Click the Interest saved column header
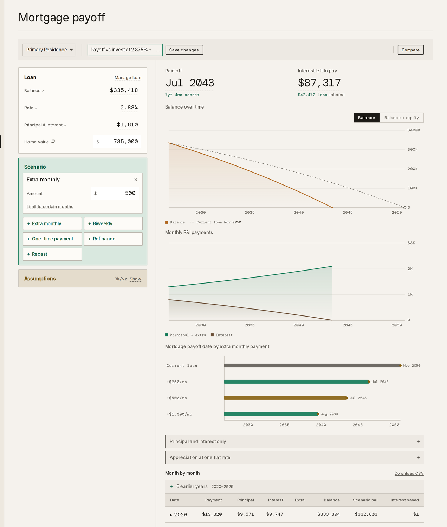The width and height of the screenshot is (447, 527). [405, 500]
